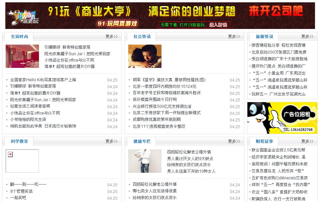Open 翻……到……死…… article
The height and width of the screenshot is (202, 323).
[28, 184]
